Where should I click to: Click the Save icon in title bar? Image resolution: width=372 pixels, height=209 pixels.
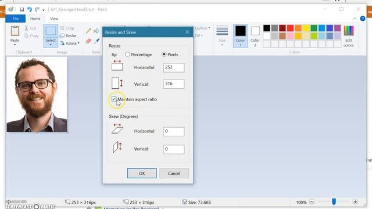point(22,9)
